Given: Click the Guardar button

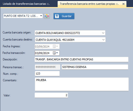Looking at the screenshot, I should pyautogui.click(x=64, y=16).
